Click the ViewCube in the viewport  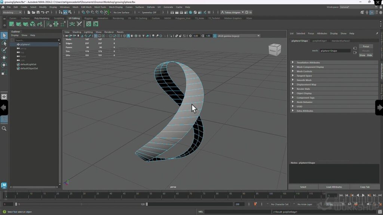click(x=275, y=50)
